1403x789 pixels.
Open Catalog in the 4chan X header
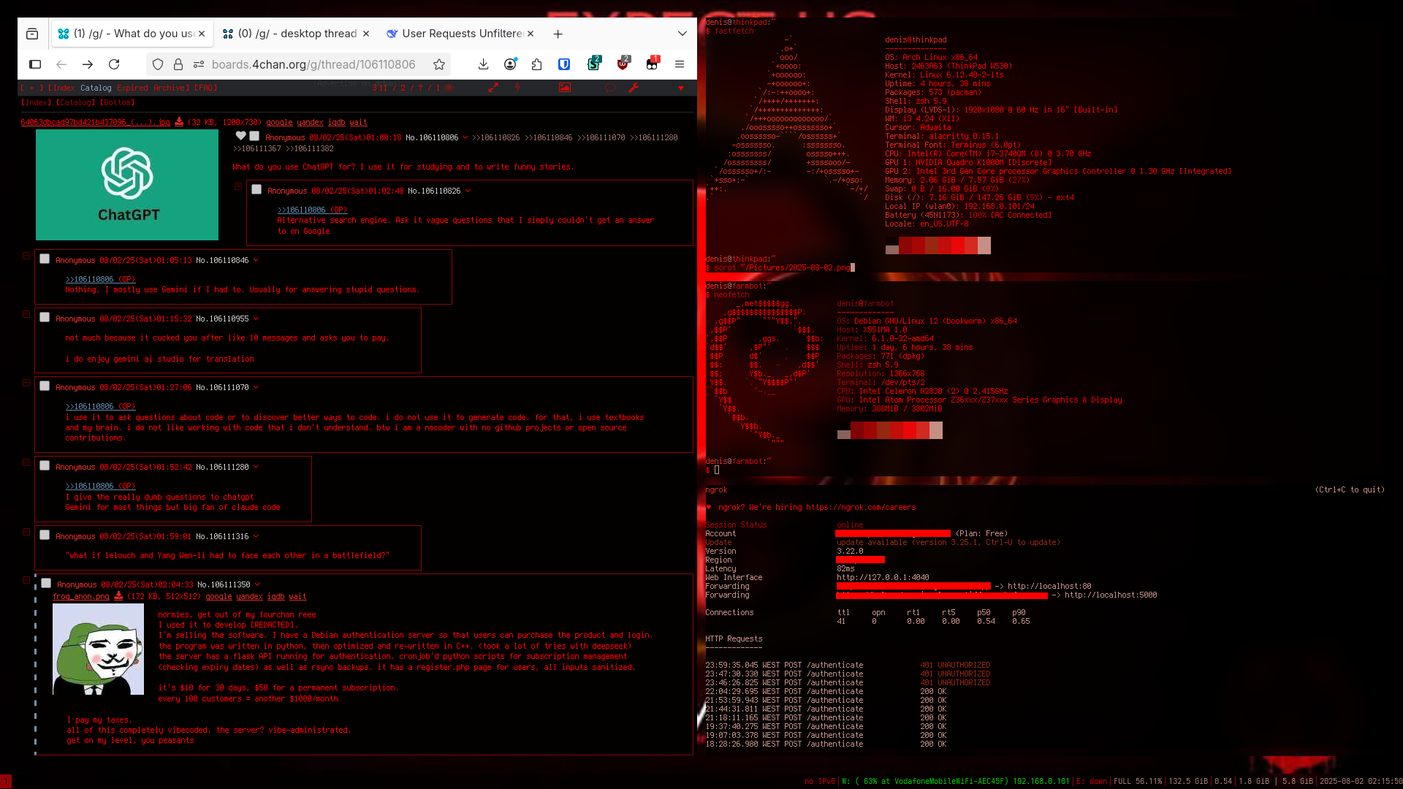click(96, 88)
